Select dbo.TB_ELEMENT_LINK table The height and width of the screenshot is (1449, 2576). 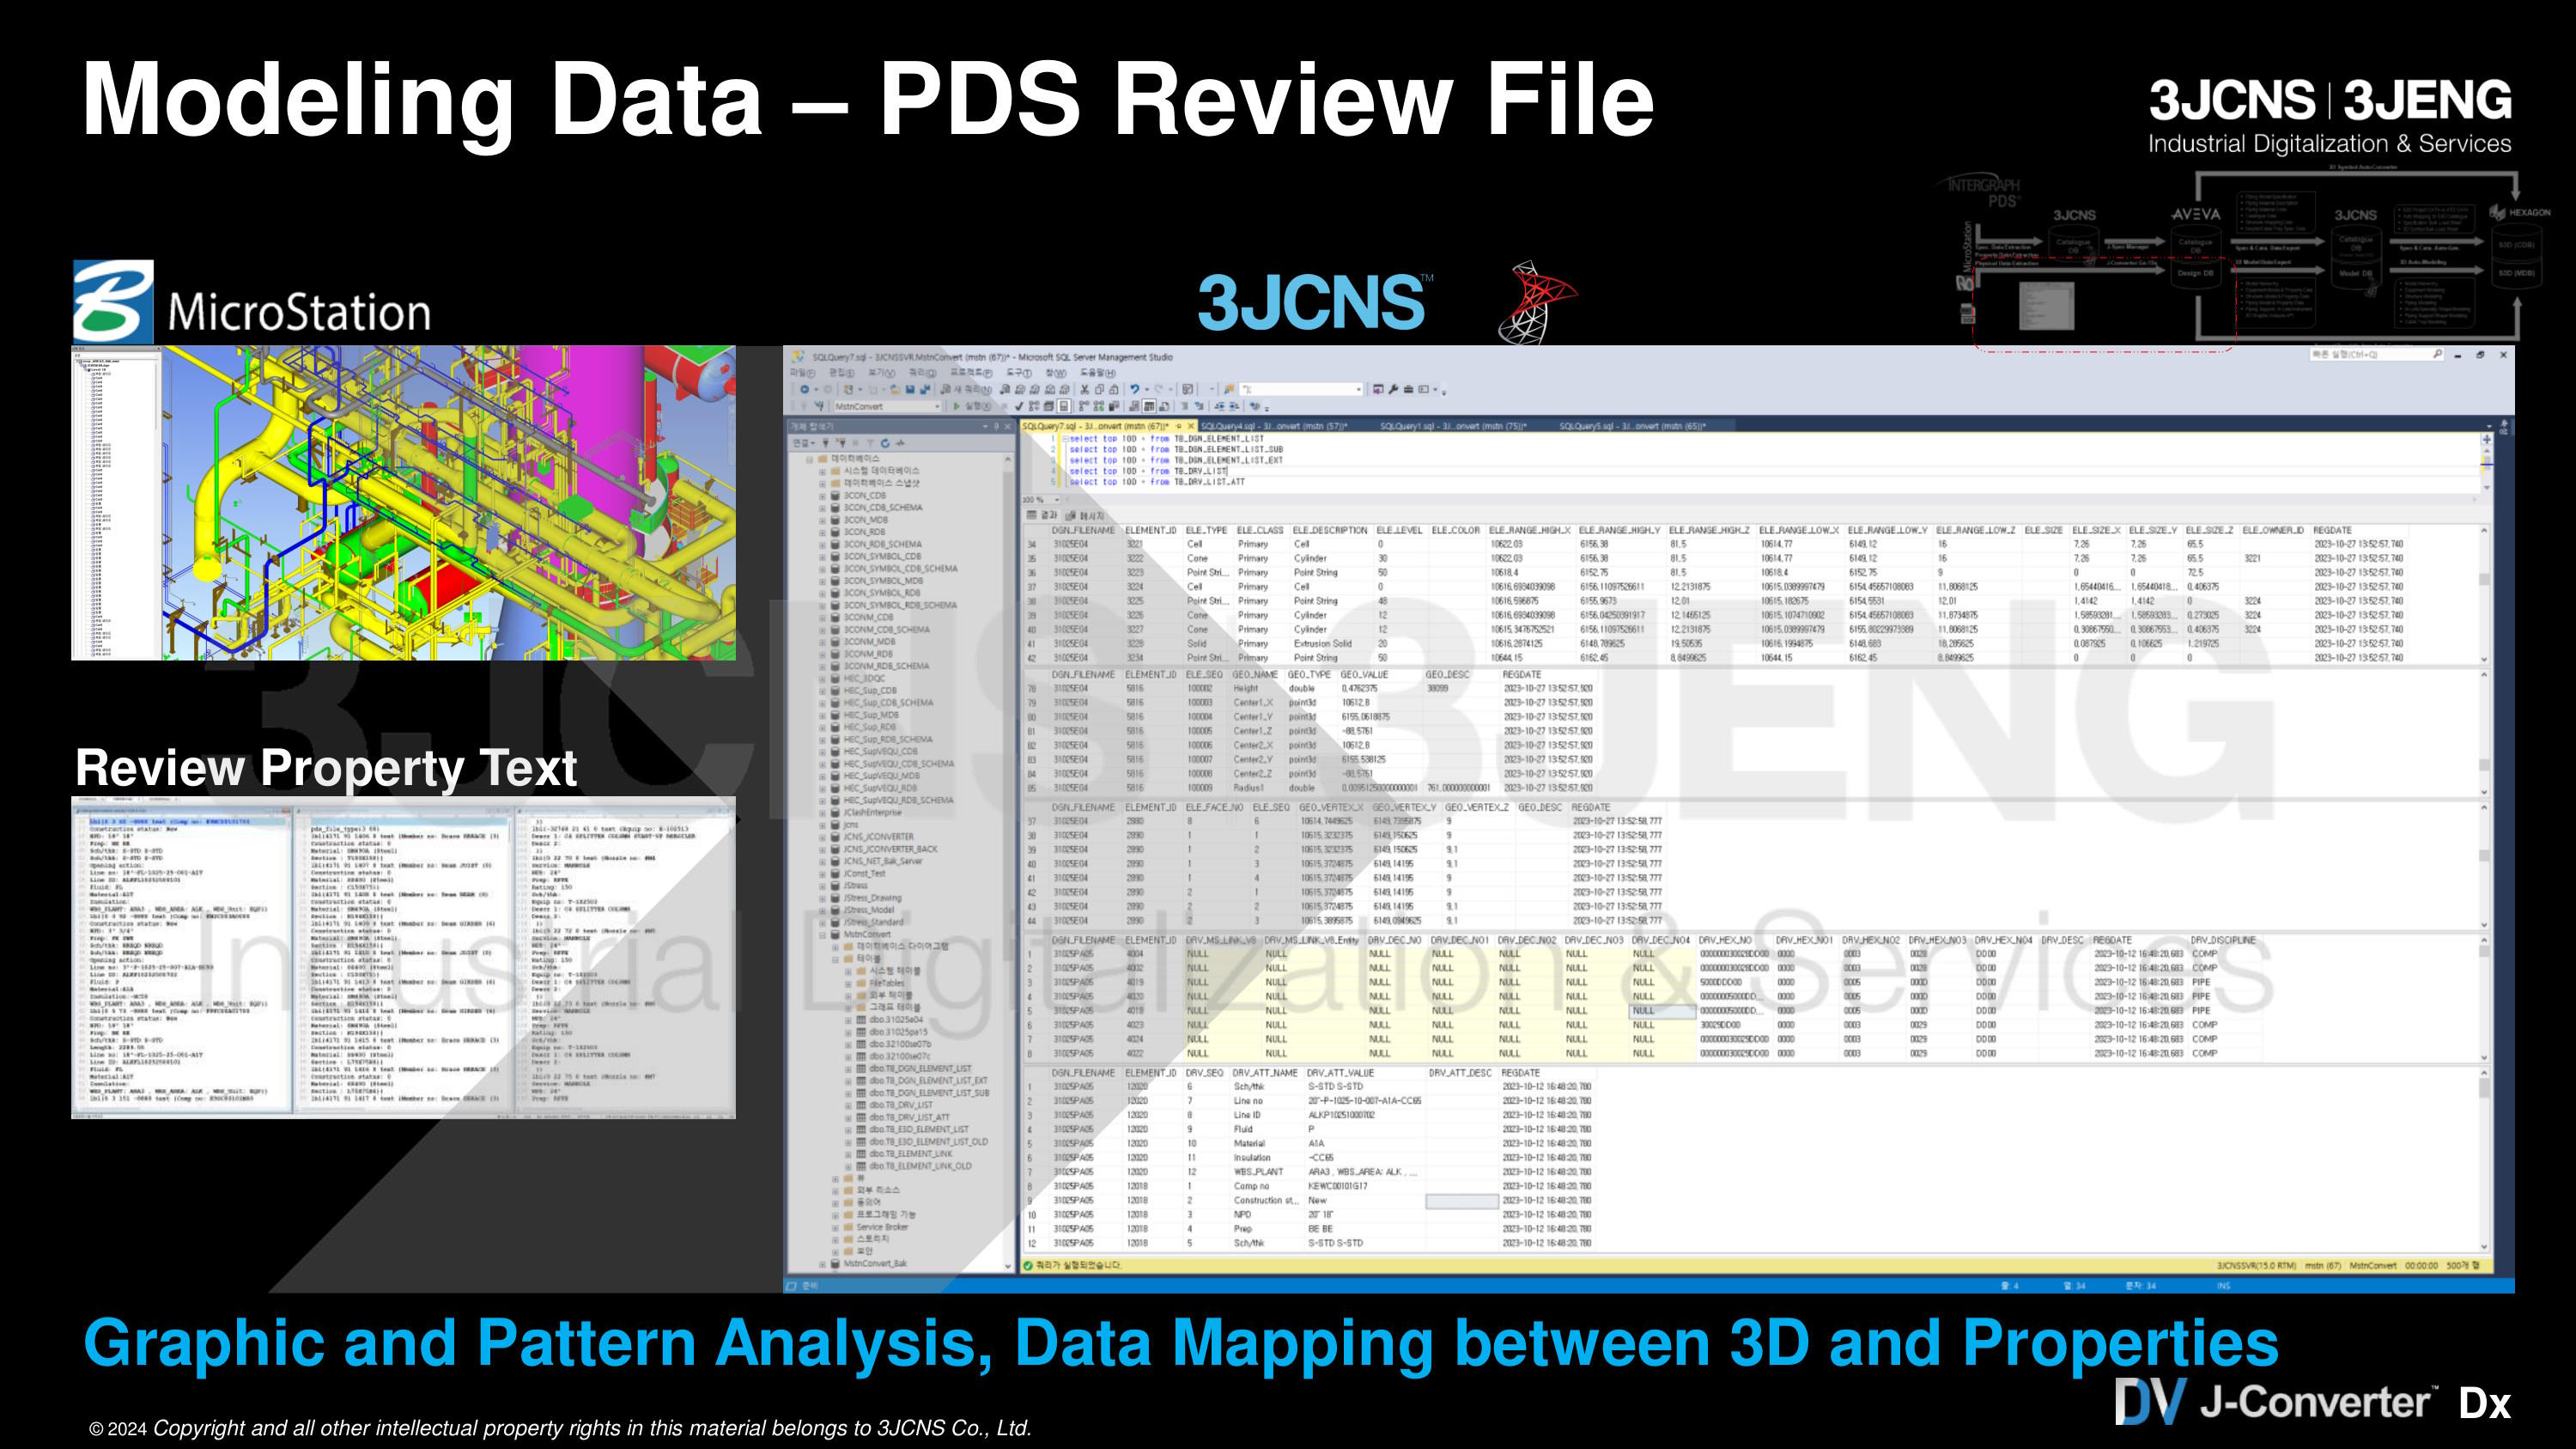(x=911, y=1154)
